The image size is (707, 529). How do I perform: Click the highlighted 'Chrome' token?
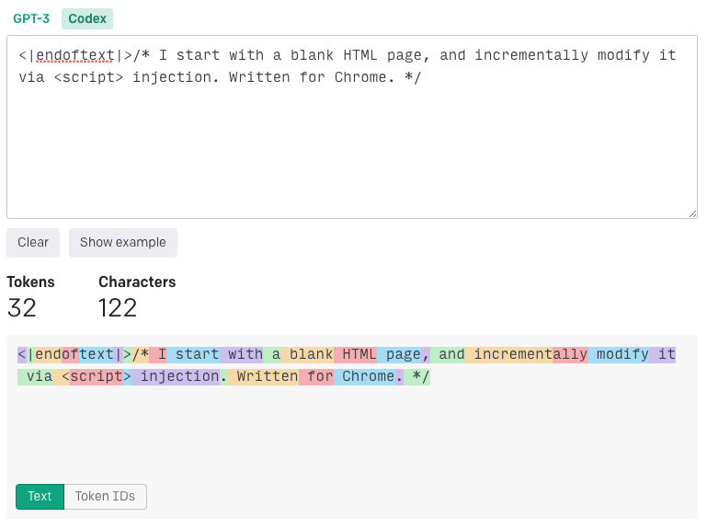(x=367, y=376)
